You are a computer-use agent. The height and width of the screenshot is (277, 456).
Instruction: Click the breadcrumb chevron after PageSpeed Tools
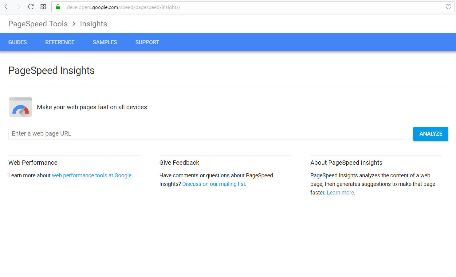pos(74,24)
